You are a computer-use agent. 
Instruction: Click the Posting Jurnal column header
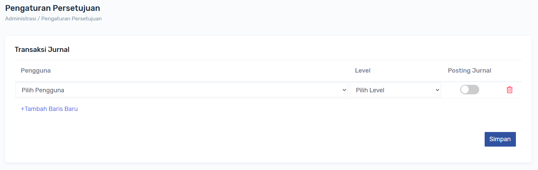pos(469,71)
